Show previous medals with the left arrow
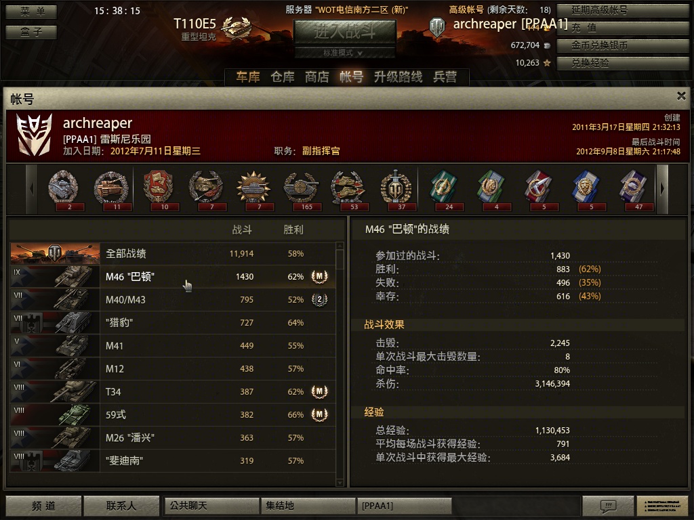The height and width of the screenshot is (520, 694). click(x=31, y=190)
